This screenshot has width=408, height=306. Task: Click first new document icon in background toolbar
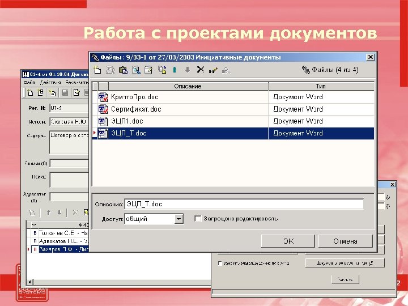point(30,92)
